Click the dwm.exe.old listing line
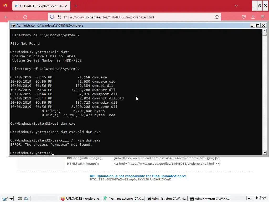The width and height of the screenshot is (269, 202). click(x=63, y=82)
